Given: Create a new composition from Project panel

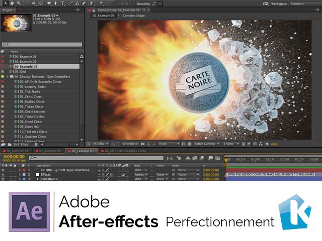Looking at the screenshot, I should click(16, 145).
